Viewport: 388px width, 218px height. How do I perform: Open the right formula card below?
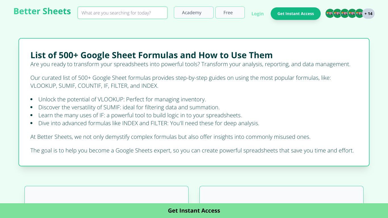(x=281, y=195)
